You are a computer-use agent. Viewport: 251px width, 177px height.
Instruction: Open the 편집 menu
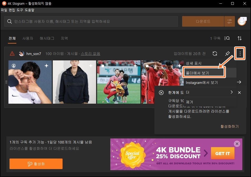tap(12, 10)
